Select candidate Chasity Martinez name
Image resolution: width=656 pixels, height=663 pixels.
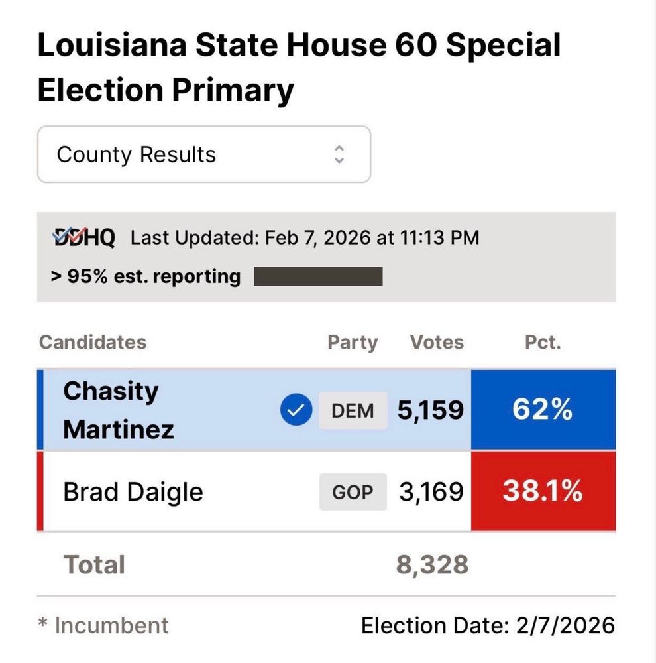click(119, 410)
